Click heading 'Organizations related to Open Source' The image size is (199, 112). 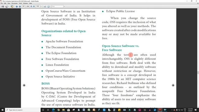[63, 33]
